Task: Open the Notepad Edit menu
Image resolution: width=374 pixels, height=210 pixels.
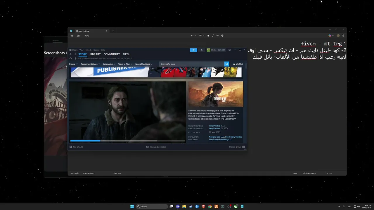Action: (79, 36)
